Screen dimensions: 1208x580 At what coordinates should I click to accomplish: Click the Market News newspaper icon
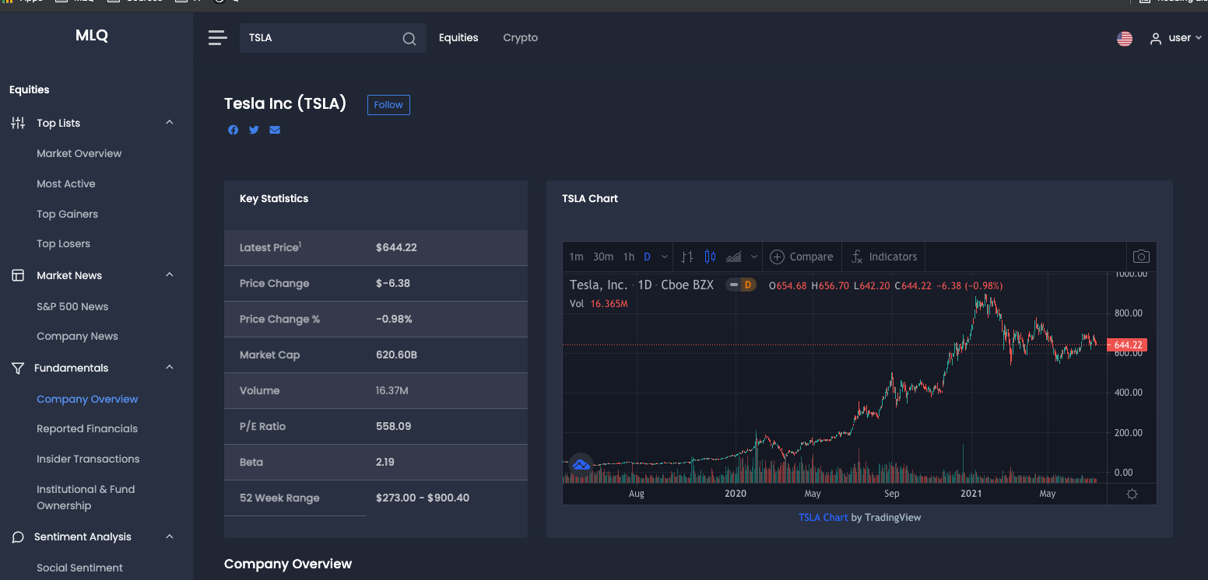(18, 275)
